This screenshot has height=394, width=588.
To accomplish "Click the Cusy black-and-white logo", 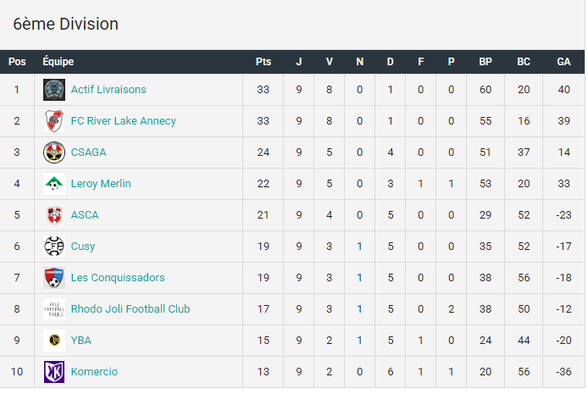I will (x=54, y=247).
